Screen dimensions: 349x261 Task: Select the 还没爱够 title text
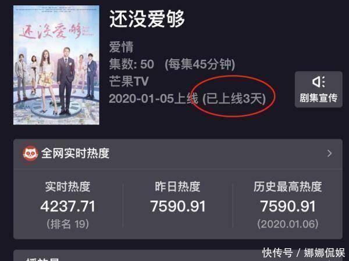click(x=147, y=19)
